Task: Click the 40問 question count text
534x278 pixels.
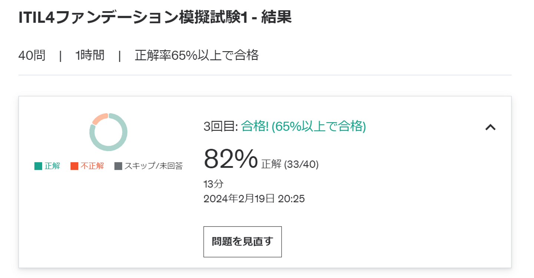Action: click(x=32, y=56)
